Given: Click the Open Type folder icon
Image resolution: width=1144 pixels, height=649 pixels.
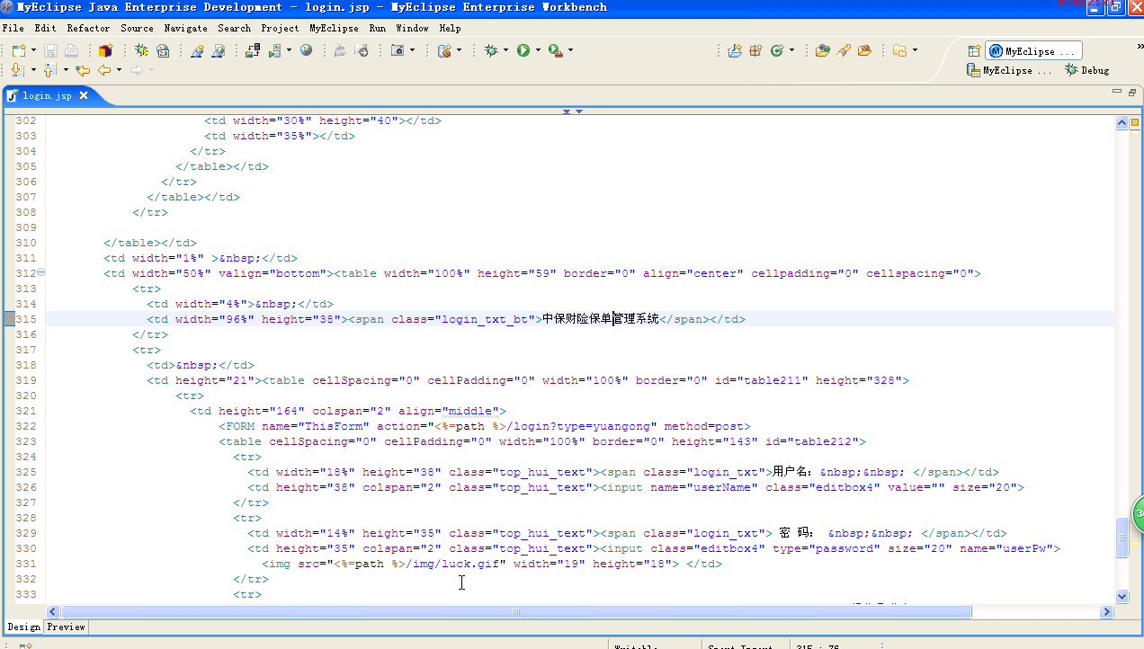Looking at the screenshot, I should tap(822, 50).
